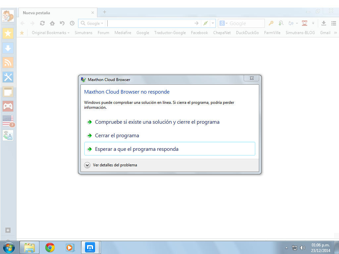This screenshot has width=339, height=254.
Task: Choose Compruebe si existe una solución y cierre
Action: 170,122
